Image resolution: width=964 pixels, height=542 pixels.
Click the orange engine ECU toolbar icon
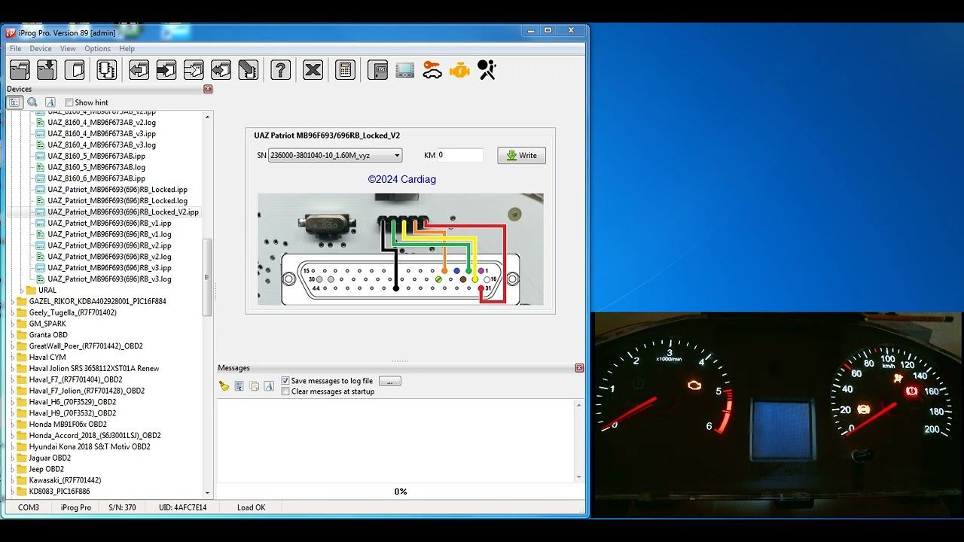click(459, 70)
